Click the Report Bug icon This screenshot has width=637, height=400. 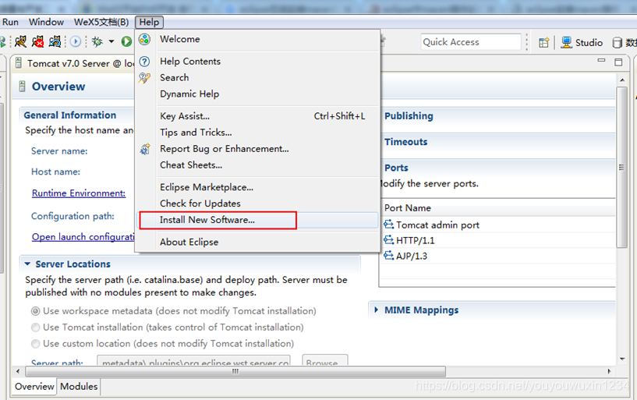pyautogui.click(x=145, y=149)
